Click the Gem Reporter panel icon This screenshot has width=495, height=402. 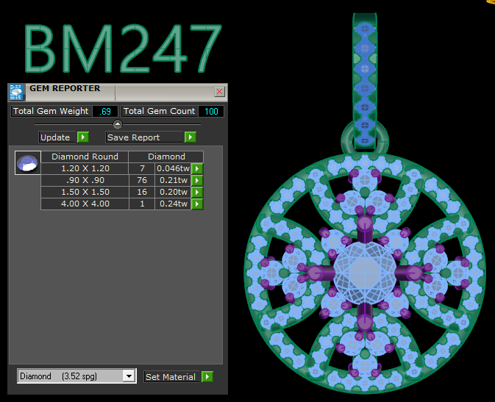pos(16,92)
